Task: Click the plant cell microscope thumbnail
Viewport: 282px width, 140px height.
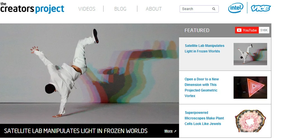Action: click(250, 121)
